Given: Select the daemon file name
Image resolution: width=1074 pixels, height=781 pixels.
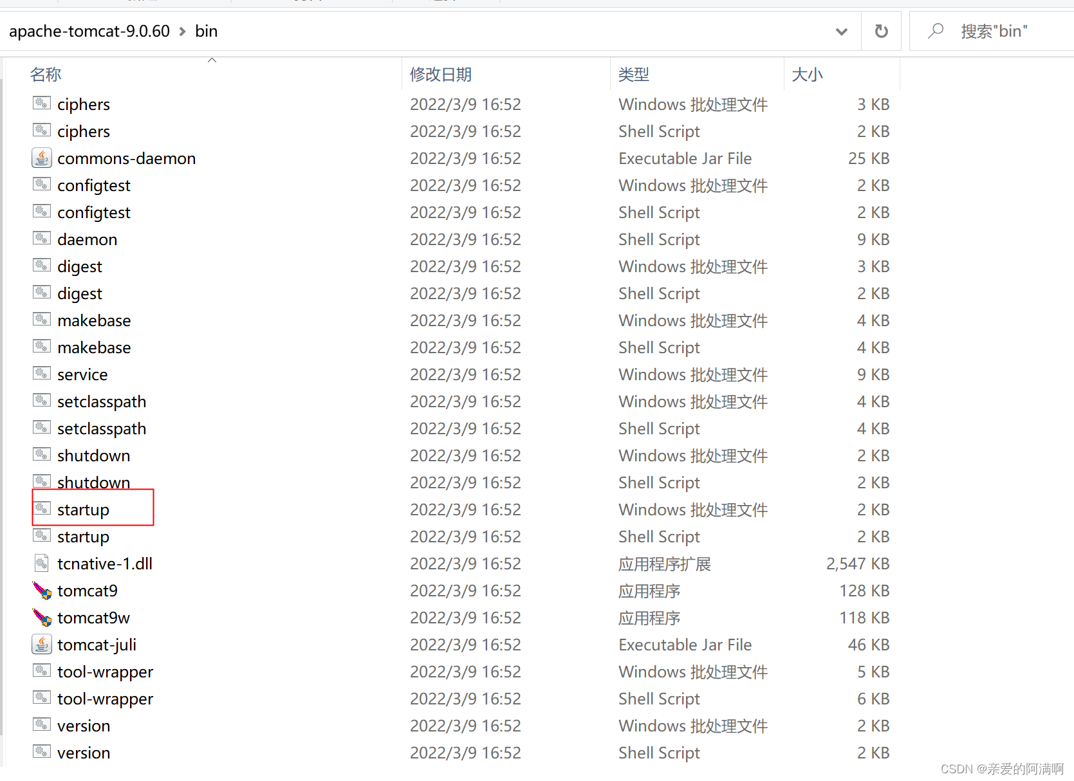Looking at the screenshot, I should tap(88, 239).
